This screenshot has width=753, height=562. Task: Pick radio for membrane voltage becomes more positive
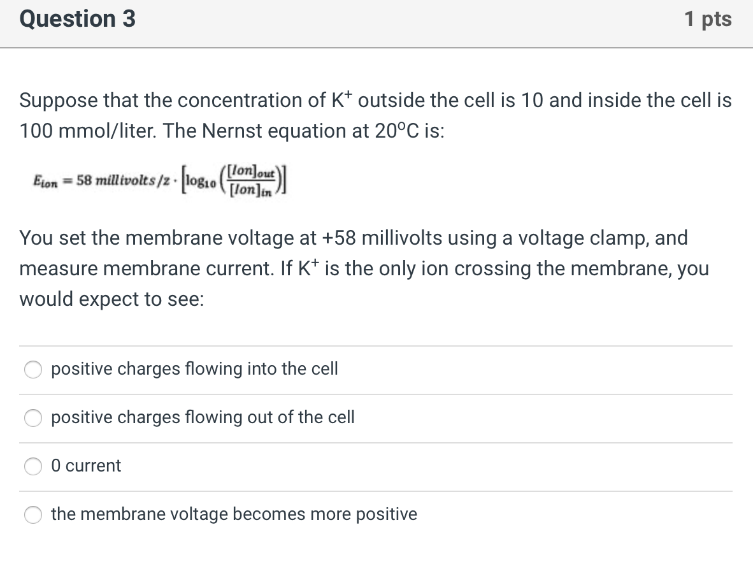(33, 515)
